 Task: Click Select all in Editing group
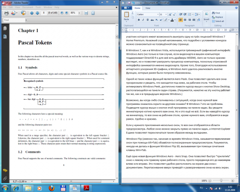218,21
